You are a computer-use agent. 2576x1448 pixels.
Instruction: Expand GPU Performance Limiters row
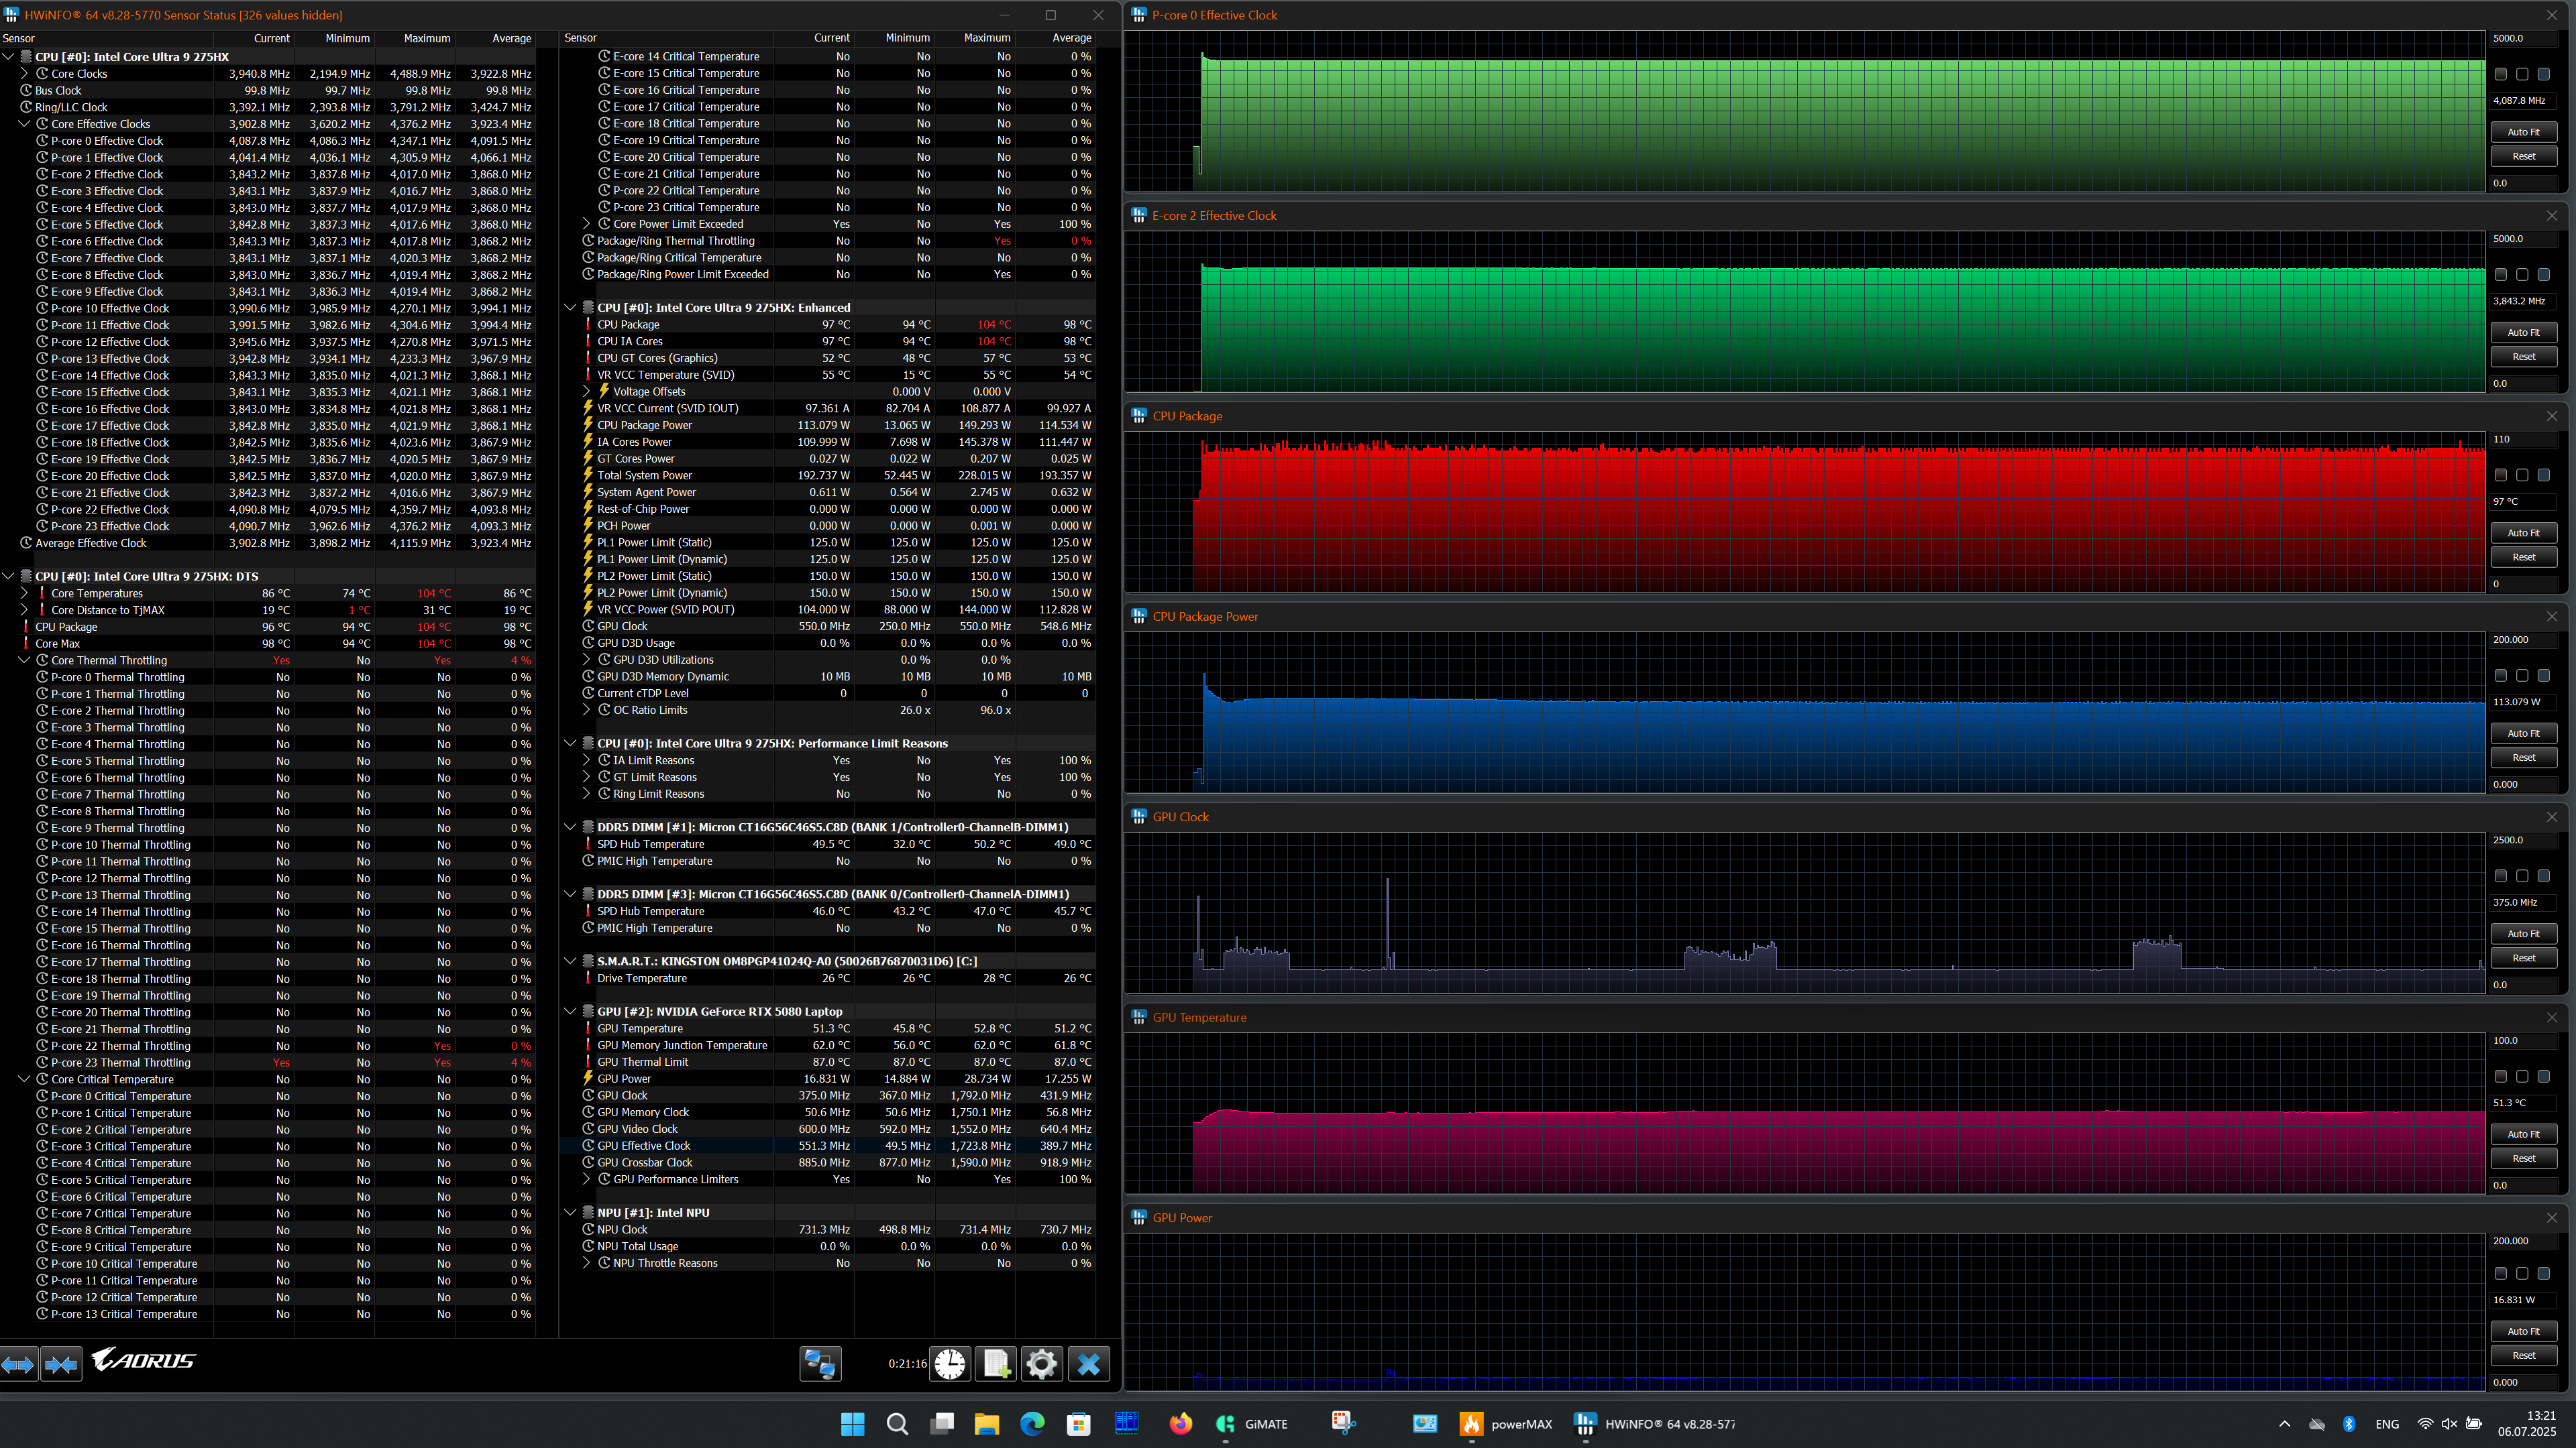coord(587,1179)
